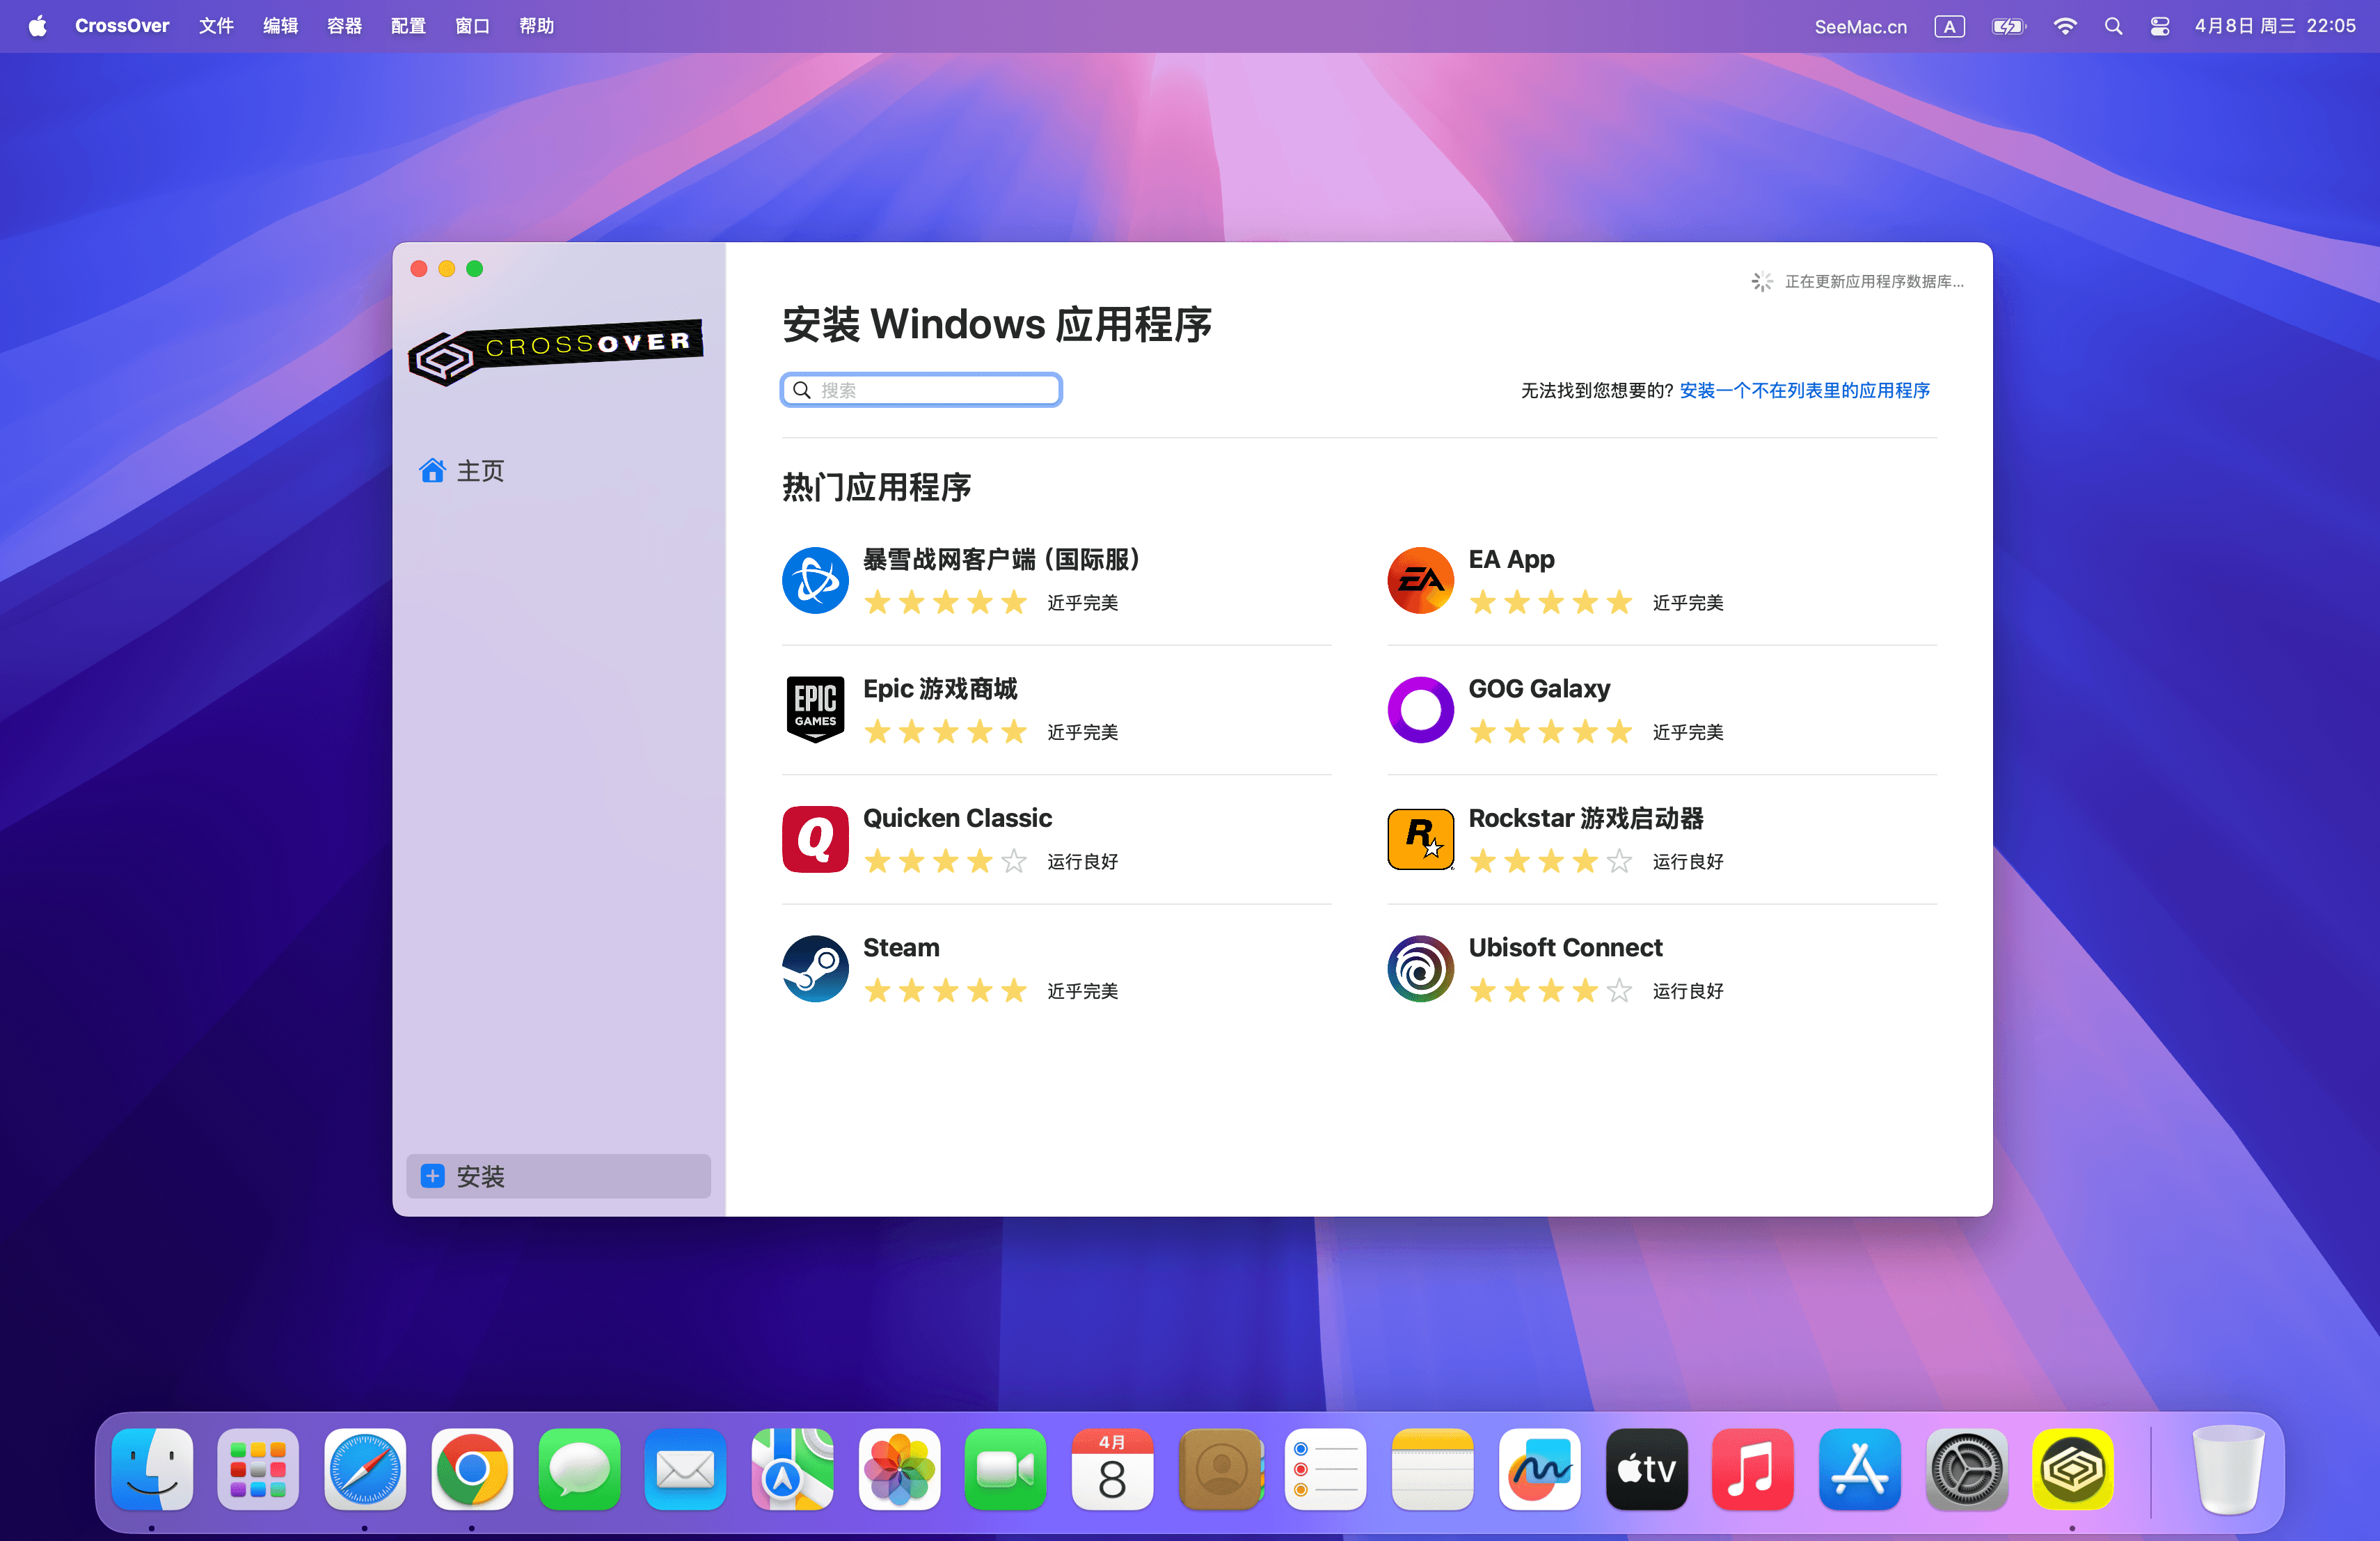Open the 文件 menu

pyautogui.click(x=216, y=26)
